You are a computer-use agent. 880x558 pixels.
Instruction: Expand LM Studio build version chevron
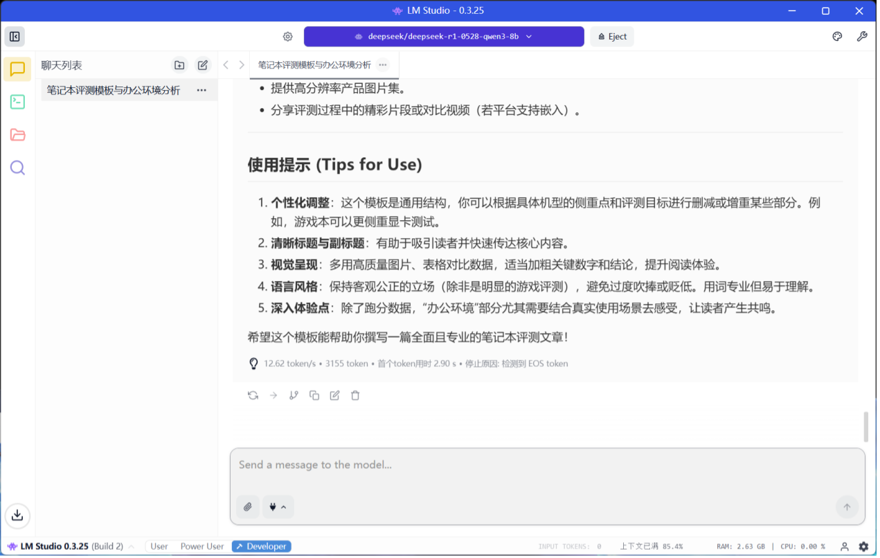click(x=132, y=547)
